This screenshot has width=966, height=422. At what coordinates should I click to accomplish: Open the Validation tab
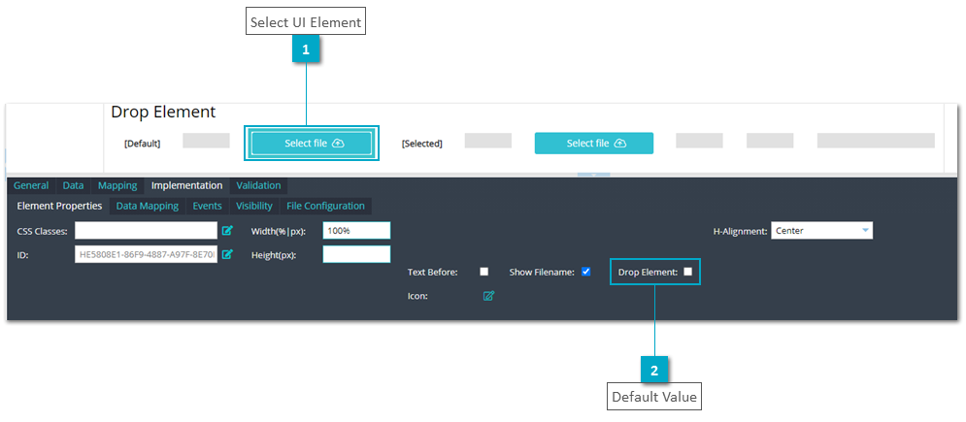point(258,185)
